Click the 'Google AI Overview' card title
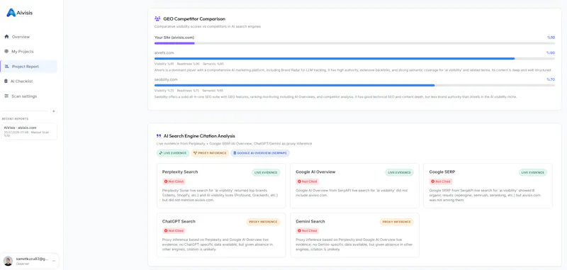This screenshot has width=567, height=270. click(315, 172)
